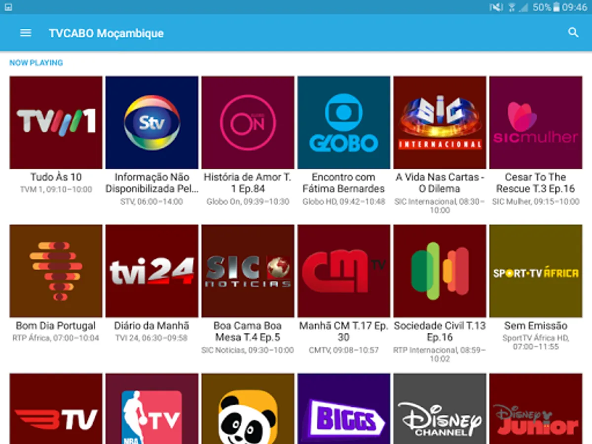Image resolution: width=592 pixels, height=444 pixels.
Task: Click the 50% battery percentage text
Action: pyautogui.click(x=542, y=7)
